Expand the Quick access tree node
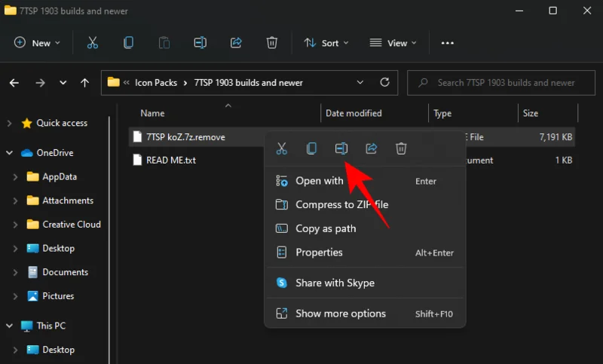 click(x=10, y=124)
